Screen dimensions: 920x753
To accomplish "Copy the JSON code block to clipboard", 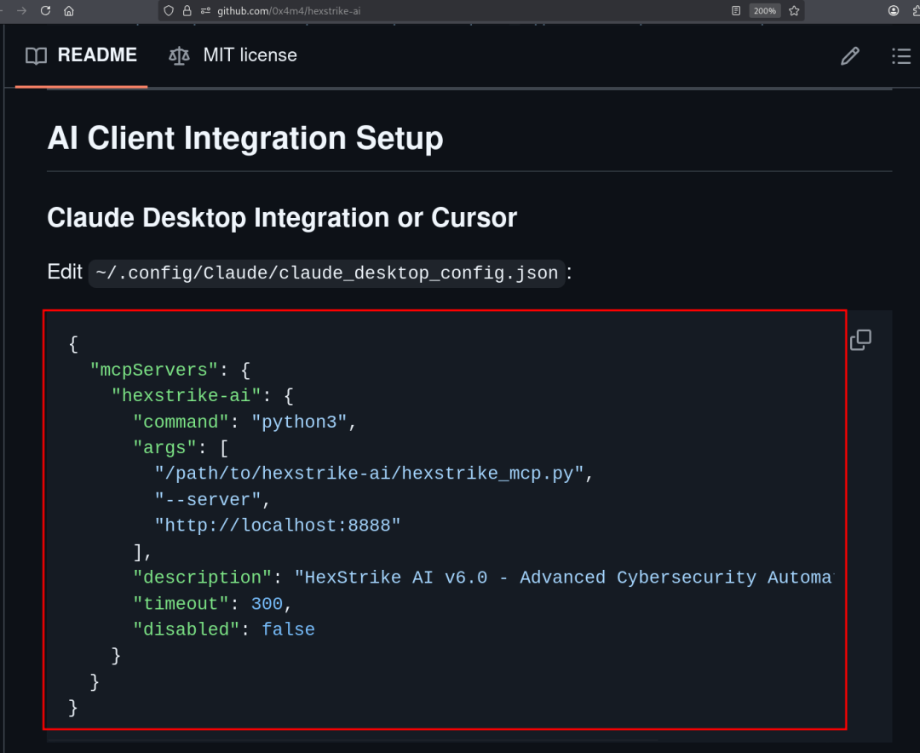I will (x=860, y=339).
